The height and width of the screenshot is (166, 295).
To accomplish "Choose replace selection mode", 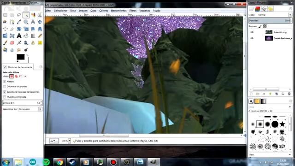I will coord(12,76).
